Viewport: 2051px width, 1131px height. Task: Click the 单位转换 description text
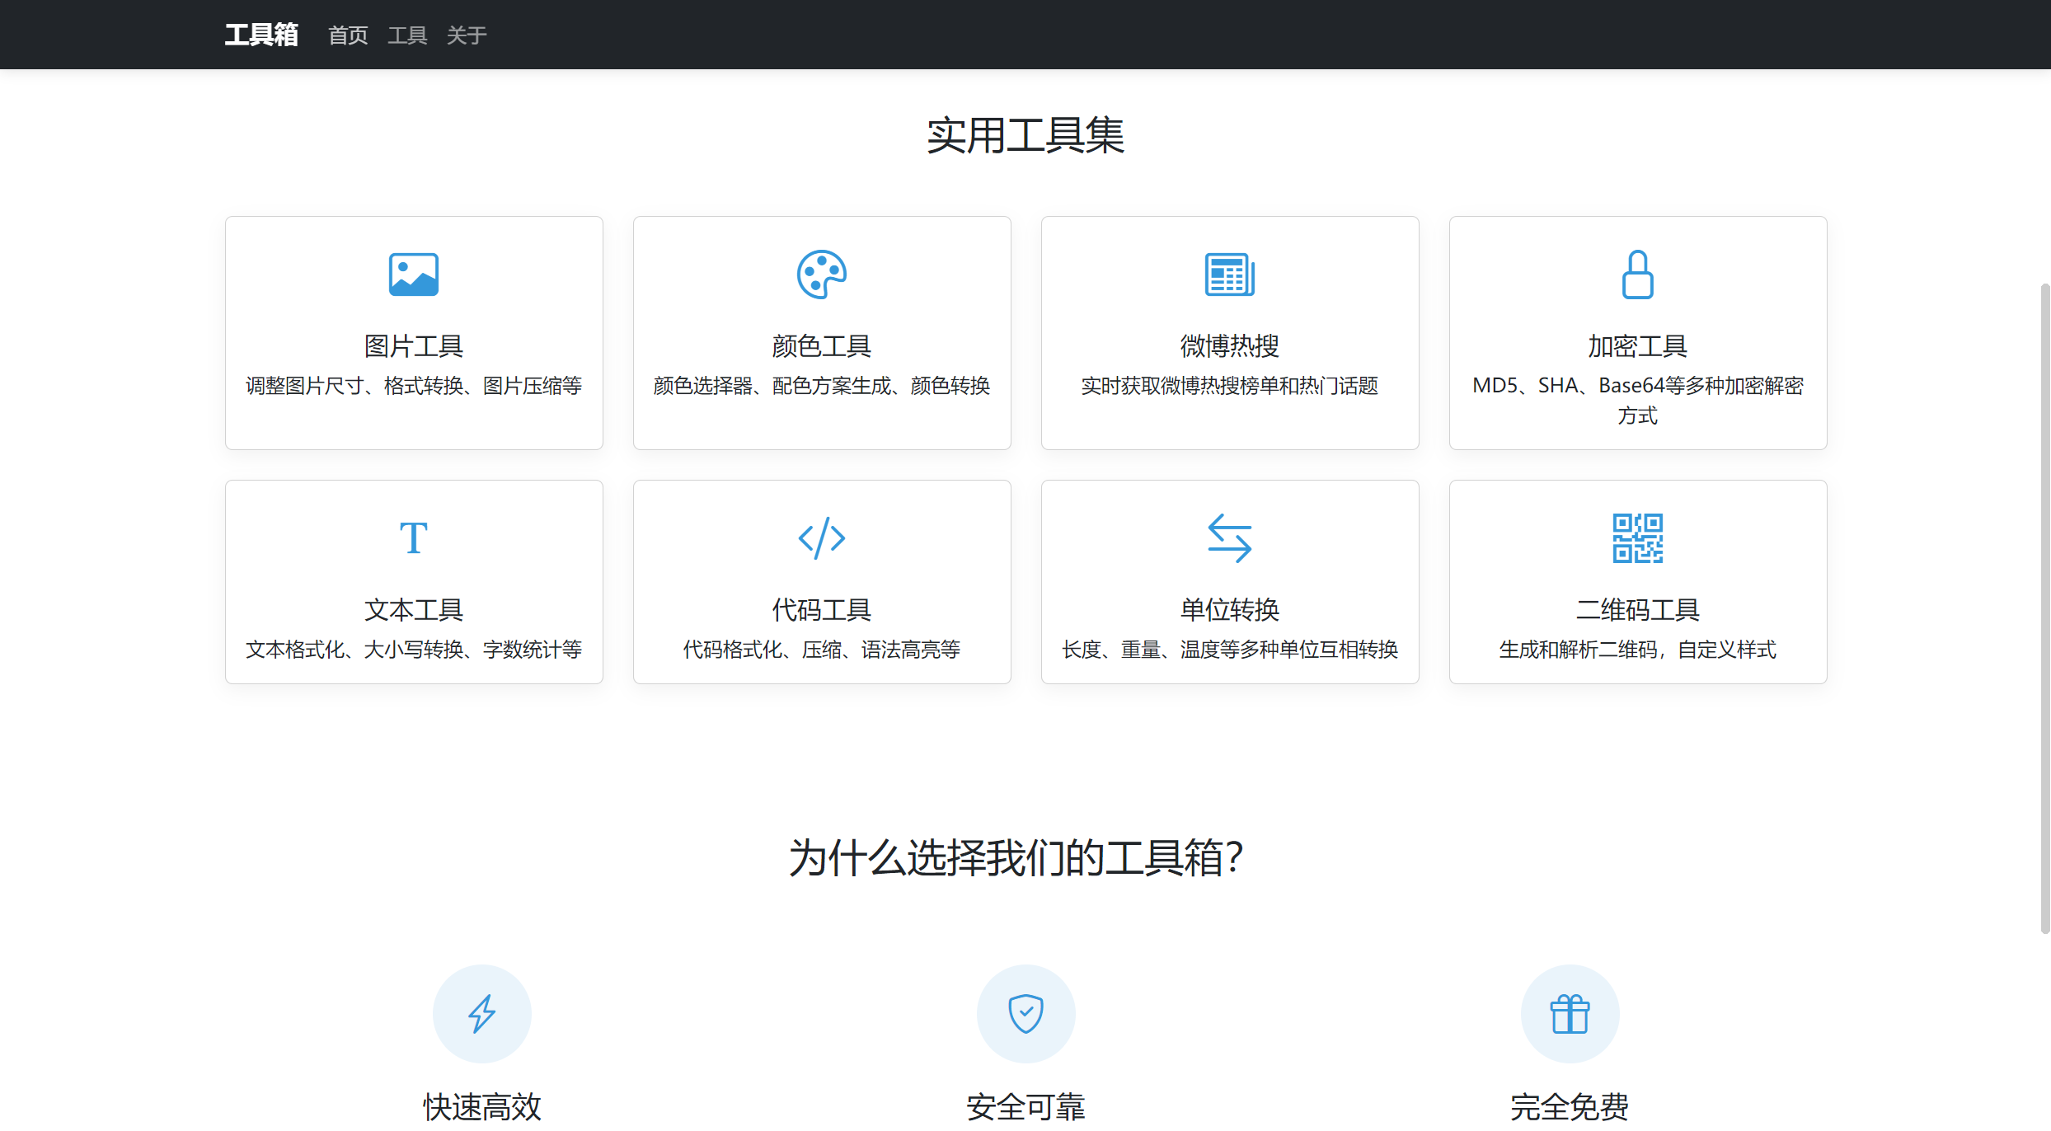point(1229,650)
